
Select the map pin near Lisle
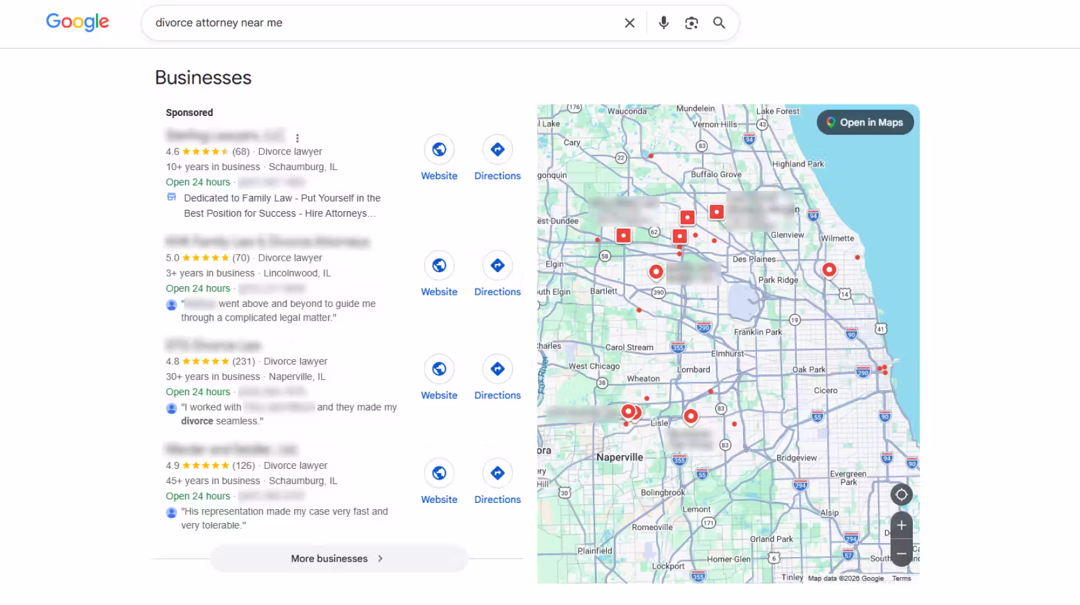pyautogui.click(x=691, y=417)
